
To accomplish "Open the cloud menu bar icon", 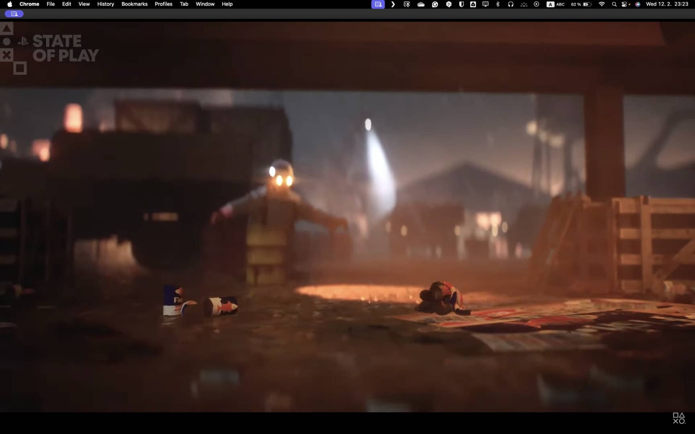I will pyautogui.click(x=421, y=4).
